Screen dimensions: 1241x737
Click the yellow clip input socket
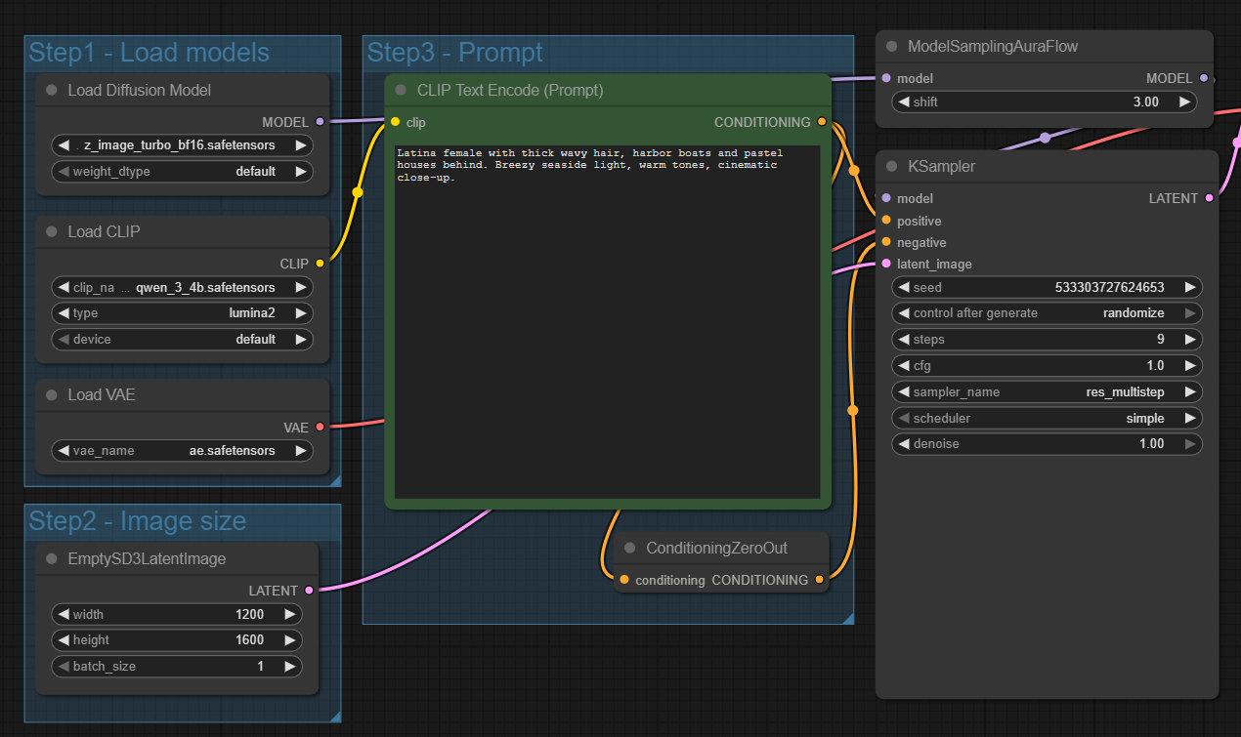click(395, 122)
